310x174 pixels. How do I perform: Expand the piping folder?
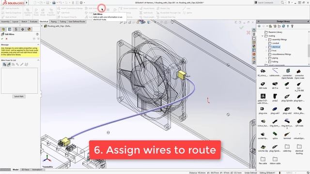coord(266,58)
